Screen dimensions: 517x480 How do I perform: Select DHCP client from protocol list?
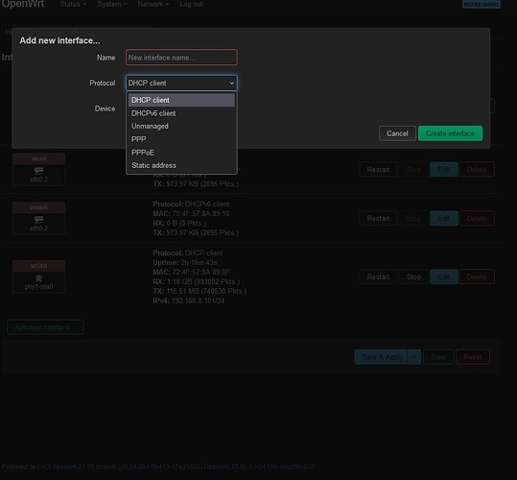click(181, 100)
